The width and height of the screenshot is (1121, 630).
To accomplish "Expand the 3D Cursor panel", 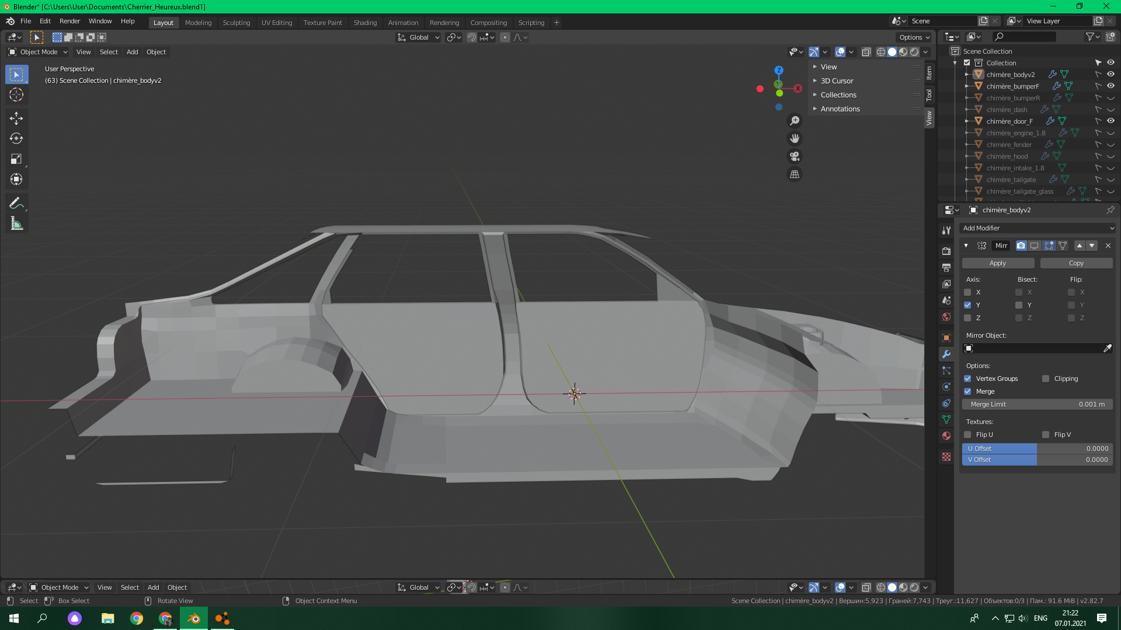I will tap(837, 81).
